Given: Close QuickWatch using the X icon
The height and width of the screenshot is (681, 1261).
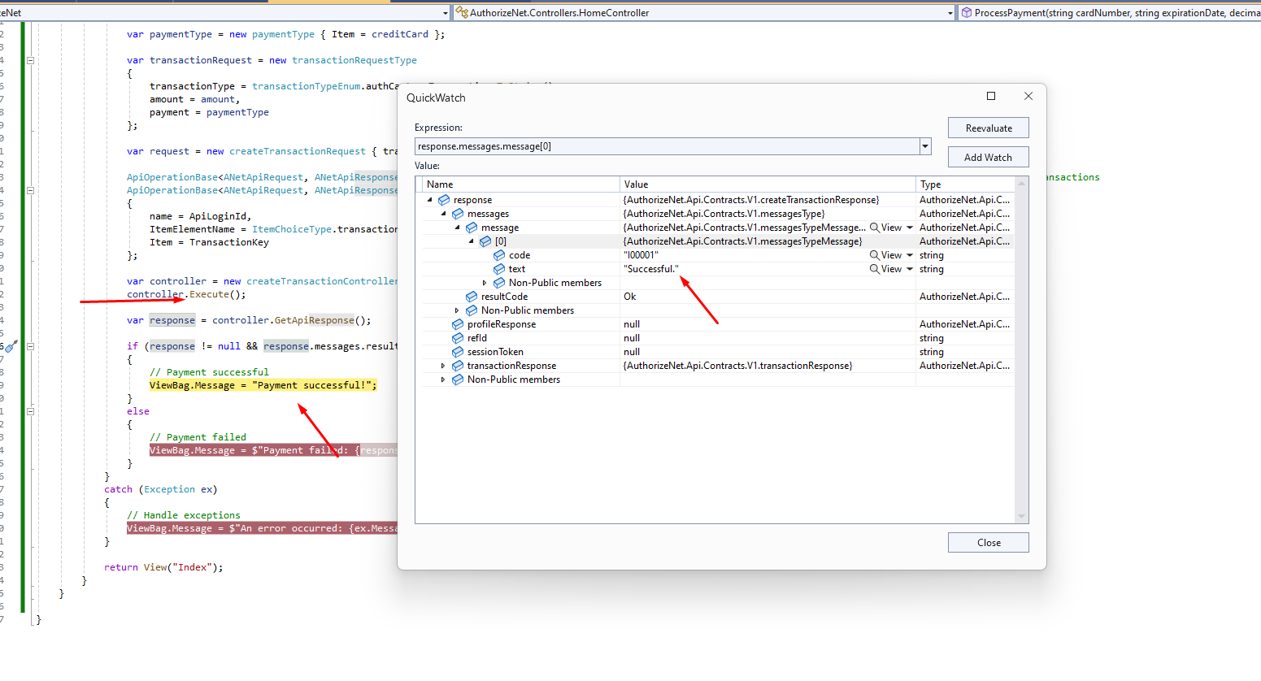Looking at the screenshot, I should (1028, 96).
